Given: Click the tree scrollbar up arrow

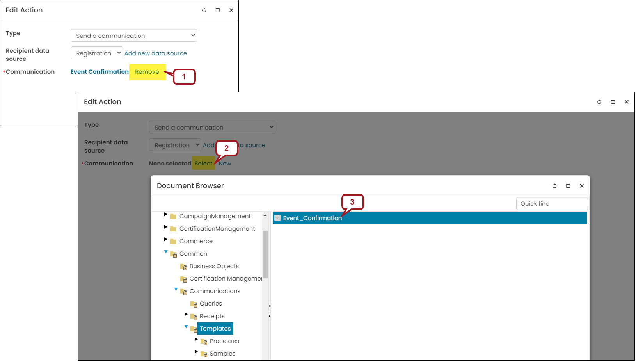Looking at the screenshot, I should click(265, 215).
